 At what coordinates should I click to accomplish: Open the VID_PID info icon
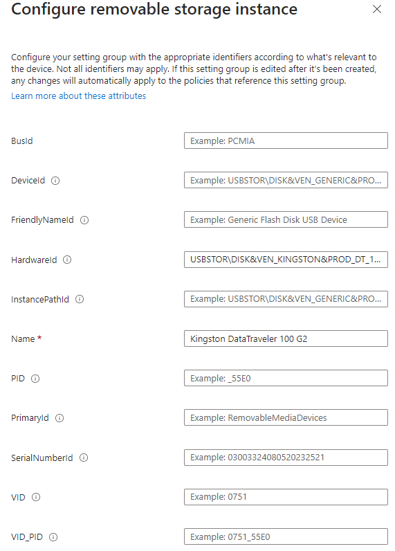tap(53, 537)
